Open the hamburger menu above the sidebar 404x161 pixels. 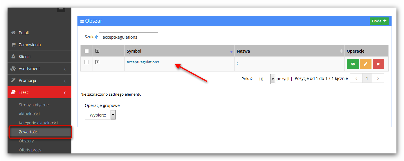coord(61,10)
